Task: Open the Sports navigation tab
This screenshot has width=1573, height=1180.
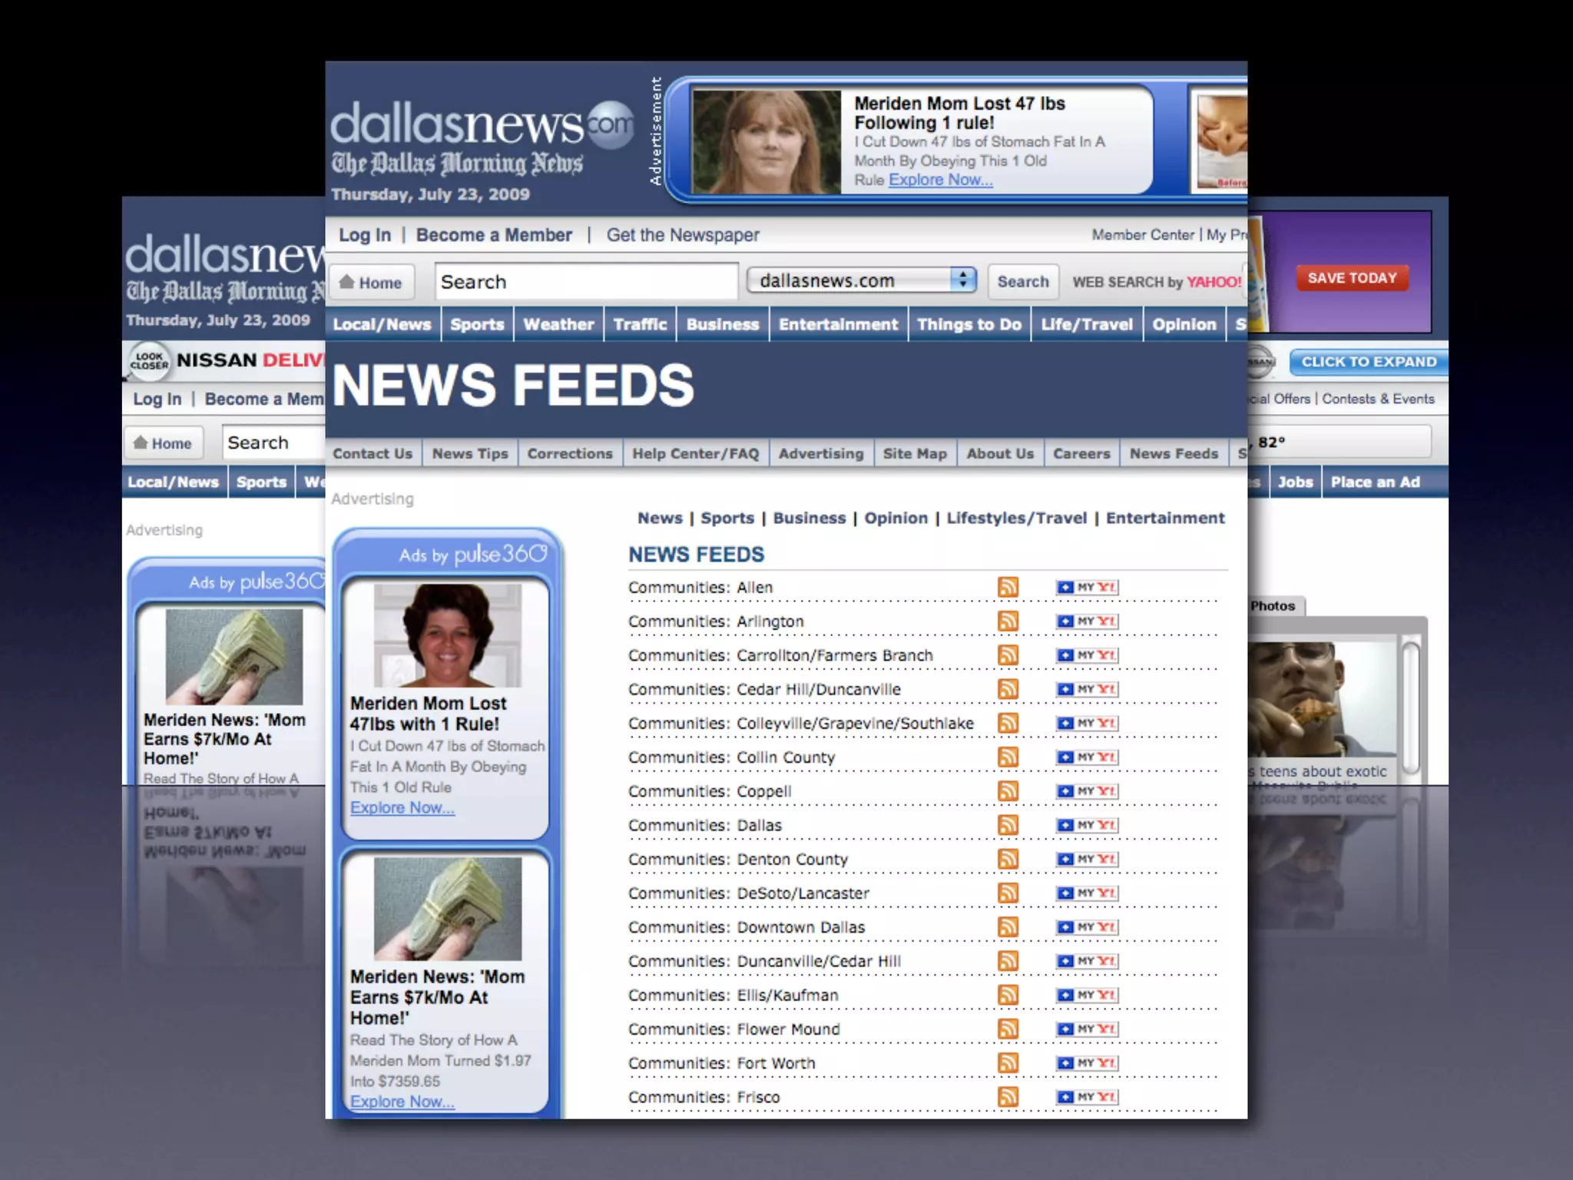Action: coord(476,325)
